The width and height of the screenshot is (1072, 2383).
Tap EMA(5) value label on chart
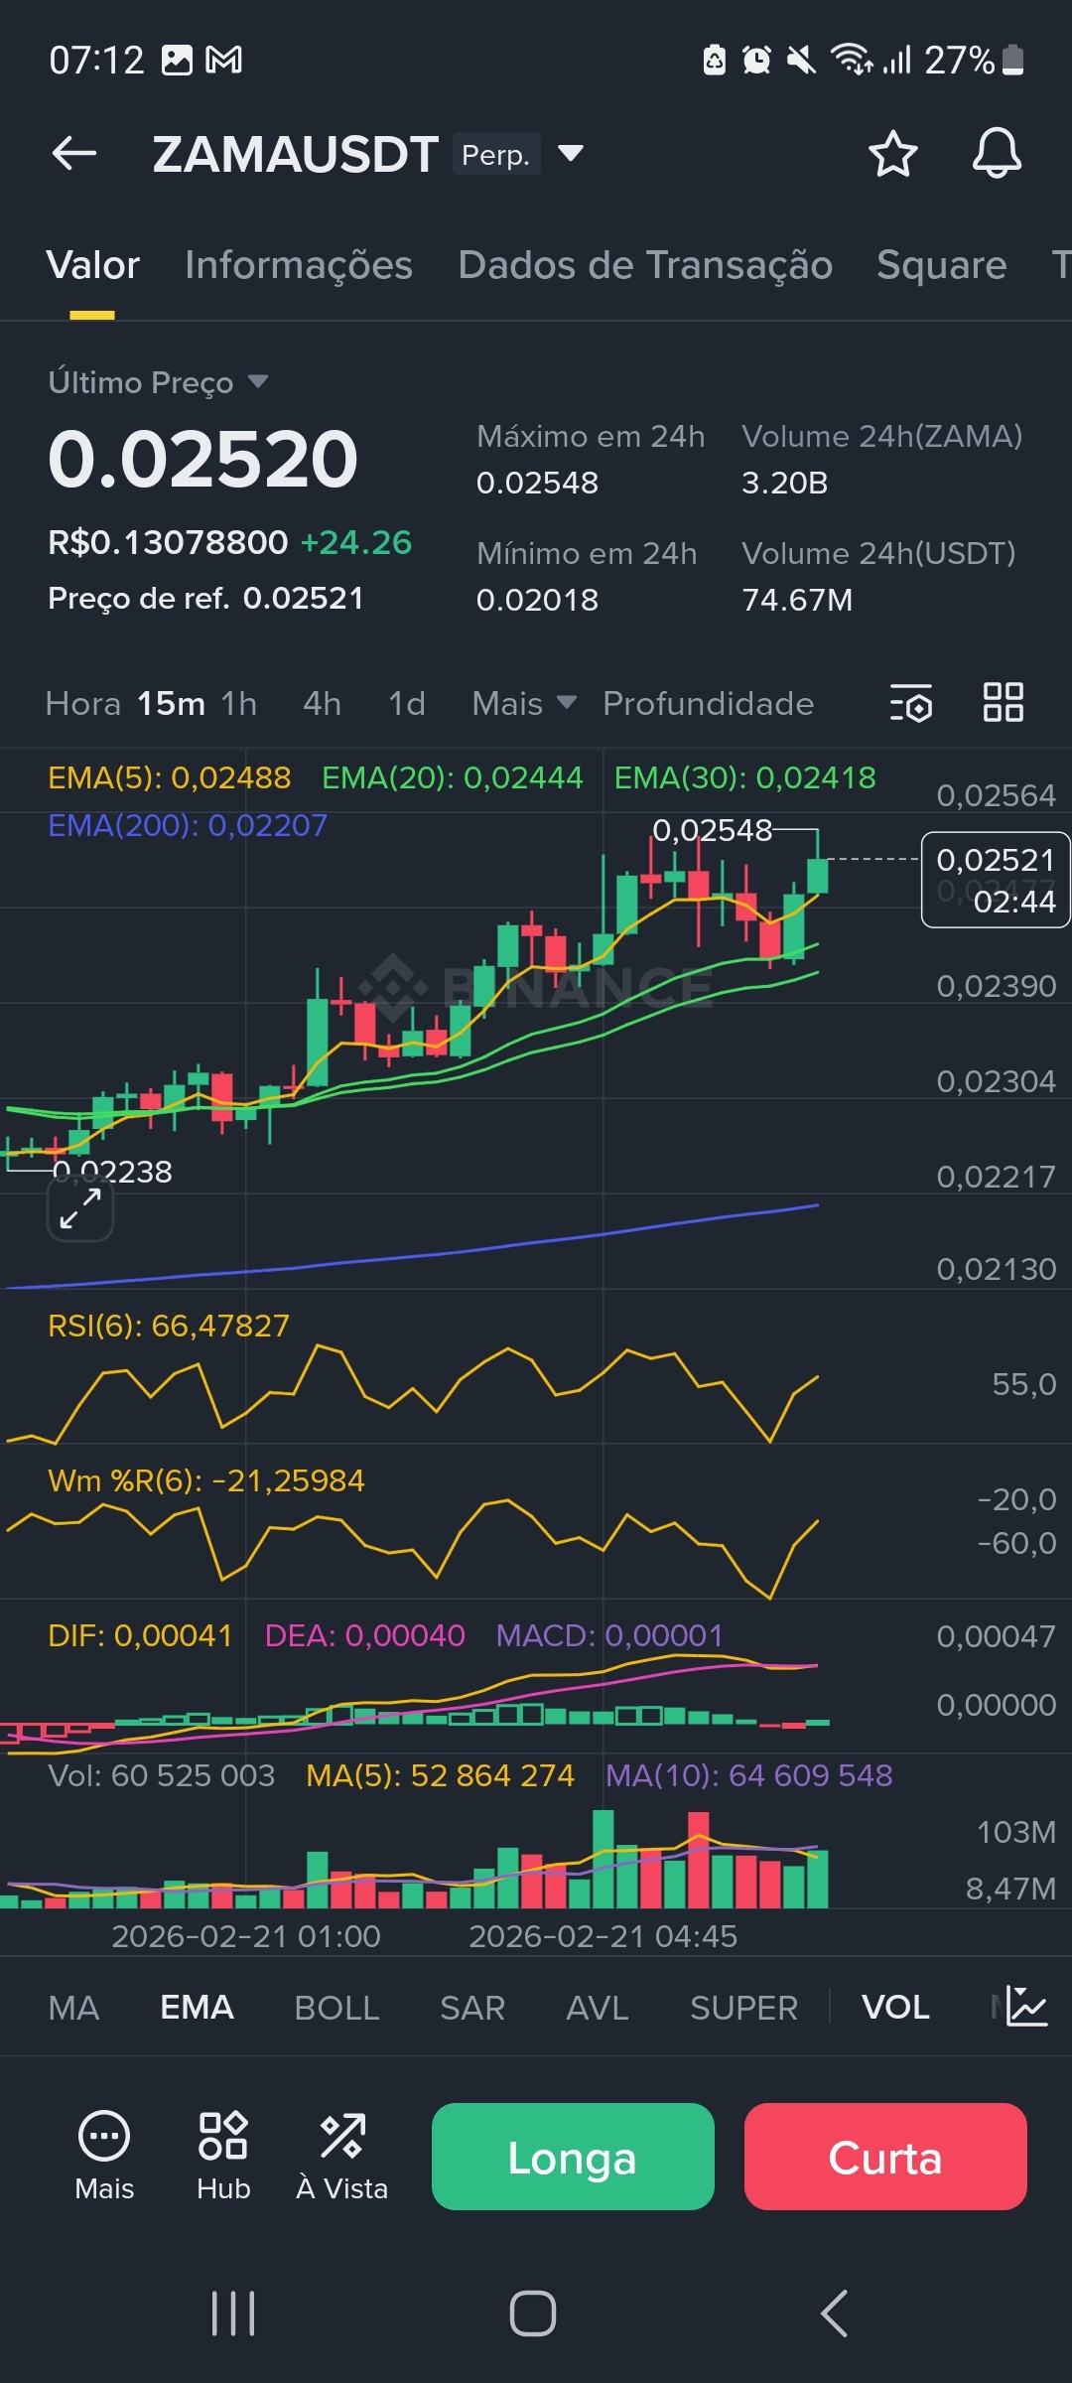[x=170, y=777]
